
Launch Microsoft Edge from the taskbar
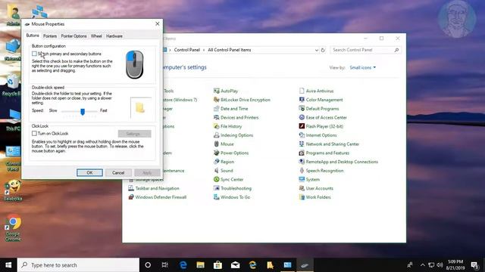tap(183, 265)
